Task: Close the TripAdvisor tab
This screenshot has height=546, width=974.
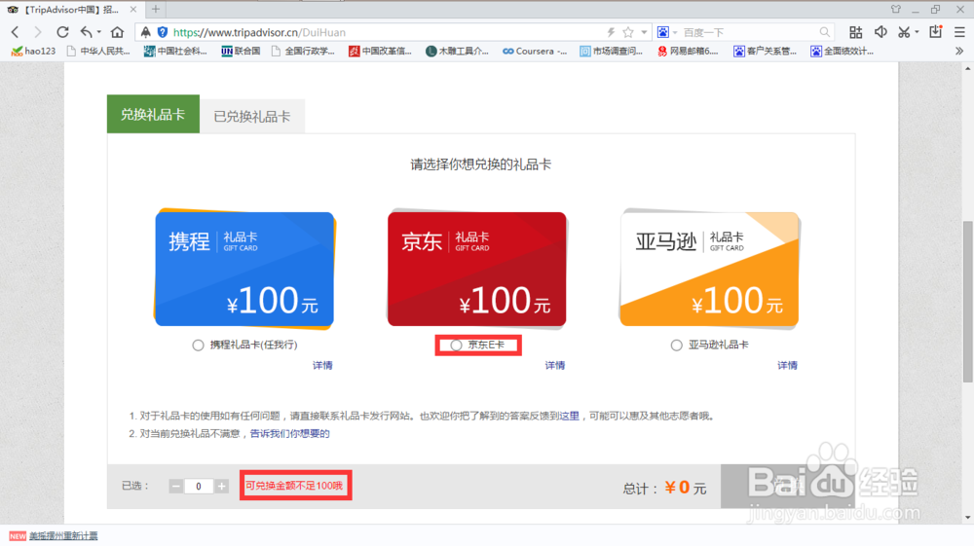Action: click(x=132, y=10)
